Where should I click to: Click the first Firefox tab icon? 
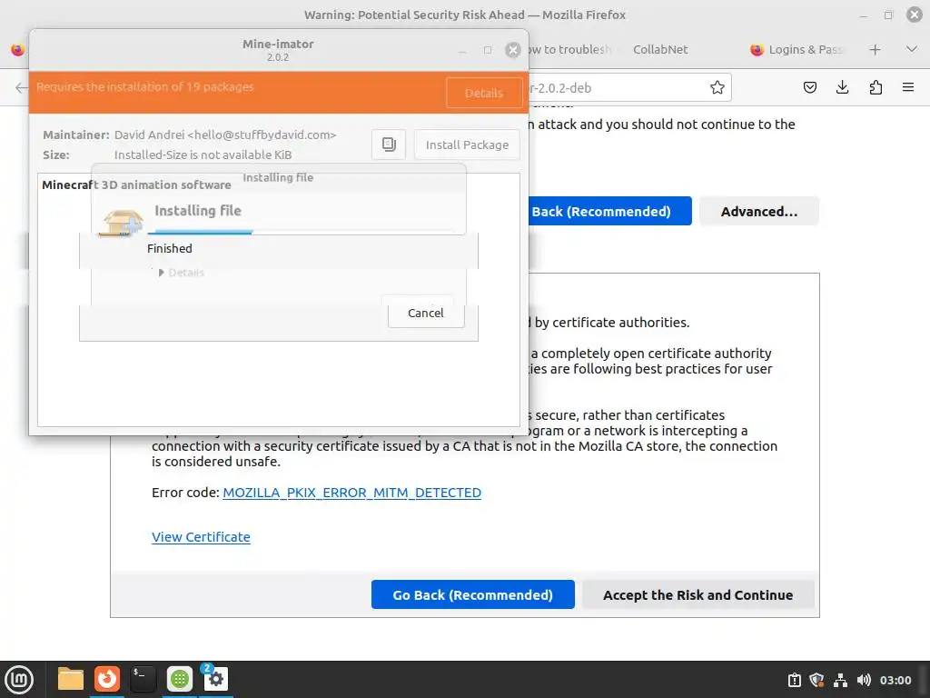18,50
